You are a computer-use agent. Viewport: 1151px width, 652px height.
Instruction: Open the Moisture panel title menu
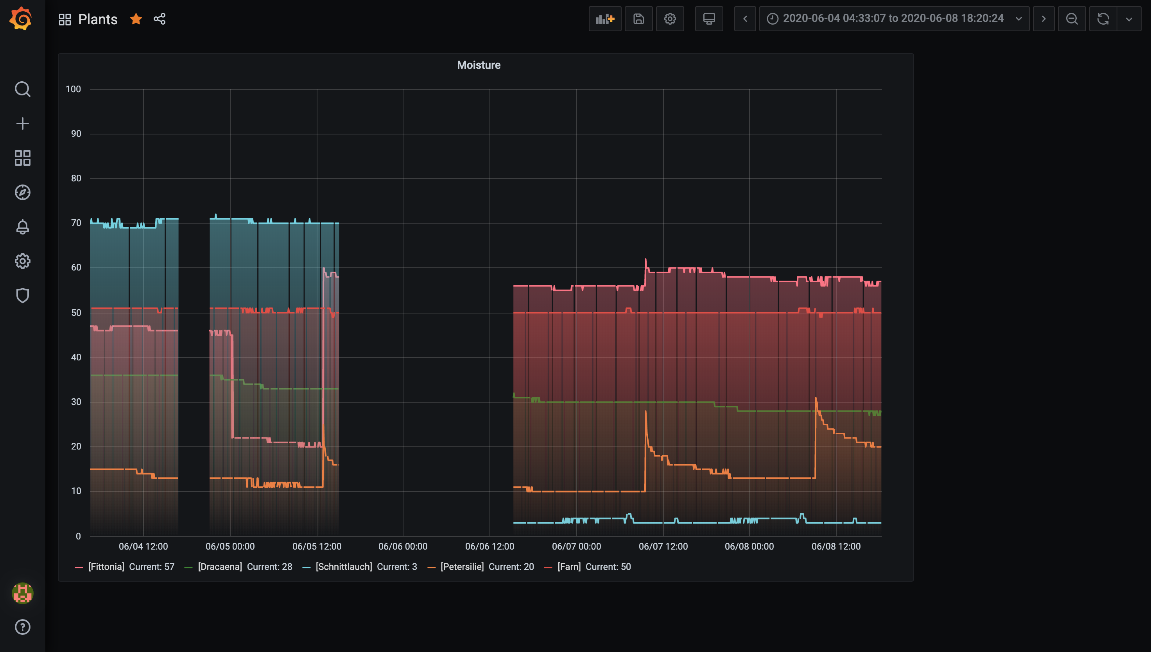pos(478,65)
